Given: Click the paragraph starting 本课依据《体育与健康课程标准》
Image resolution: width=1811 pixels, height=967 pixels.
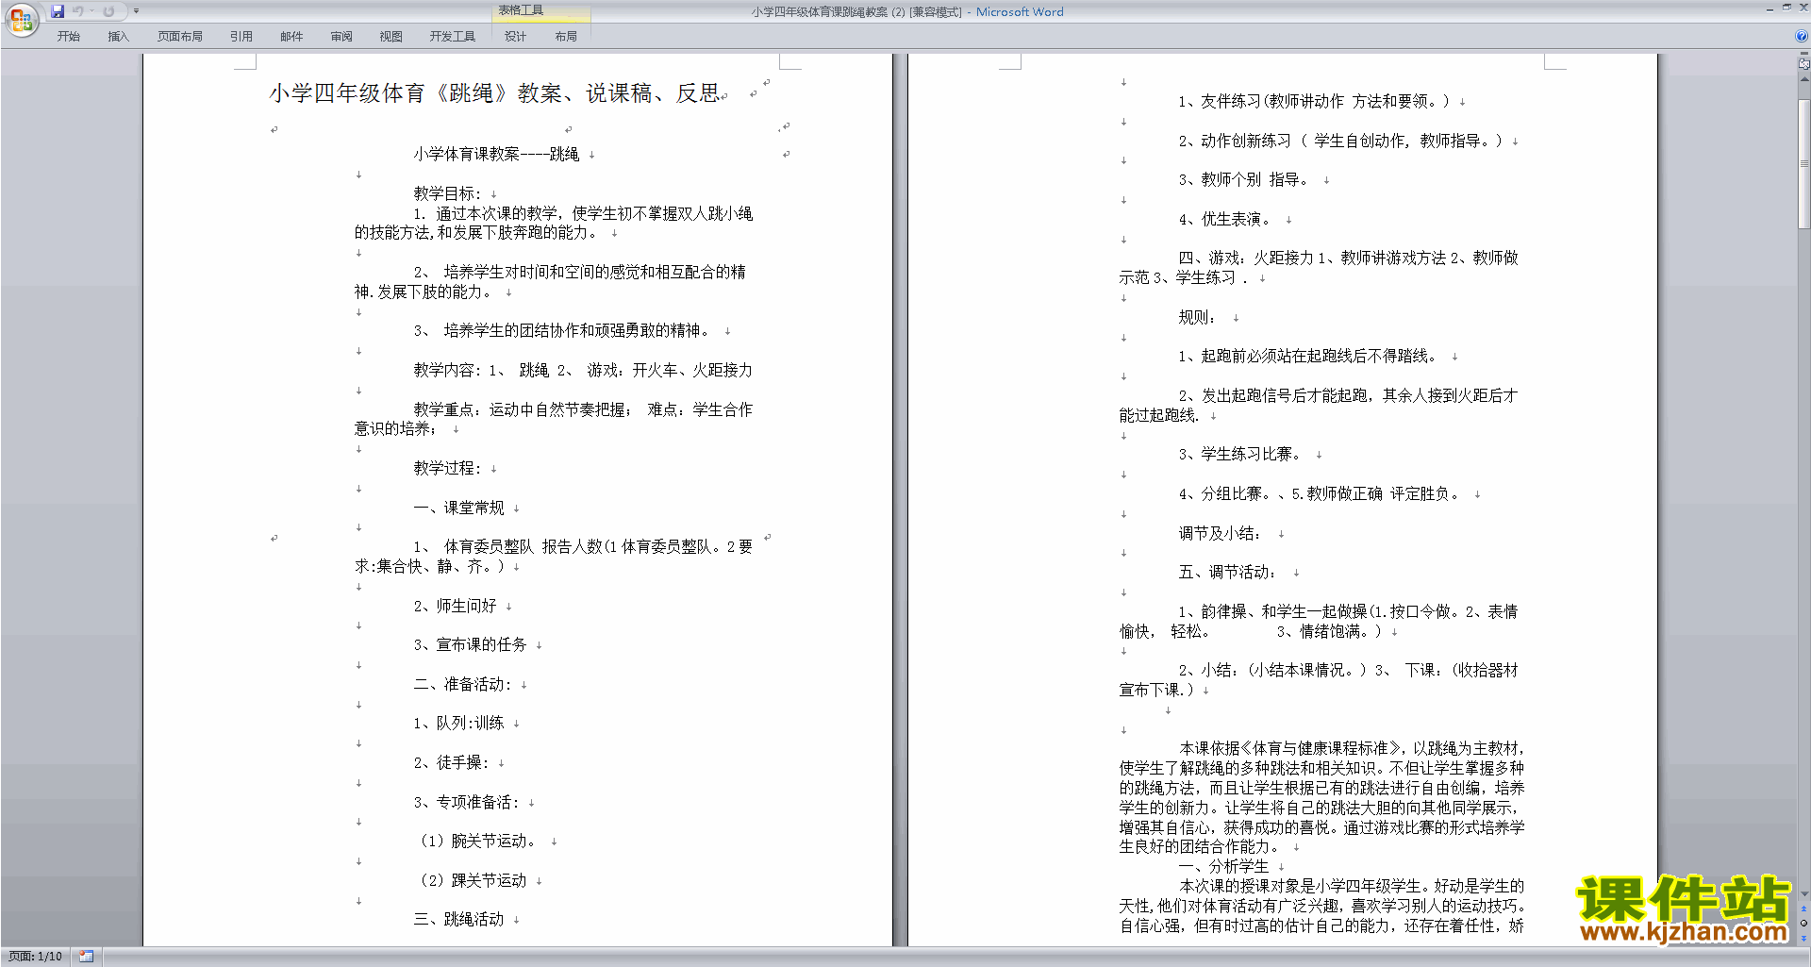Looking at the screenshot, I should point(1321,797).
